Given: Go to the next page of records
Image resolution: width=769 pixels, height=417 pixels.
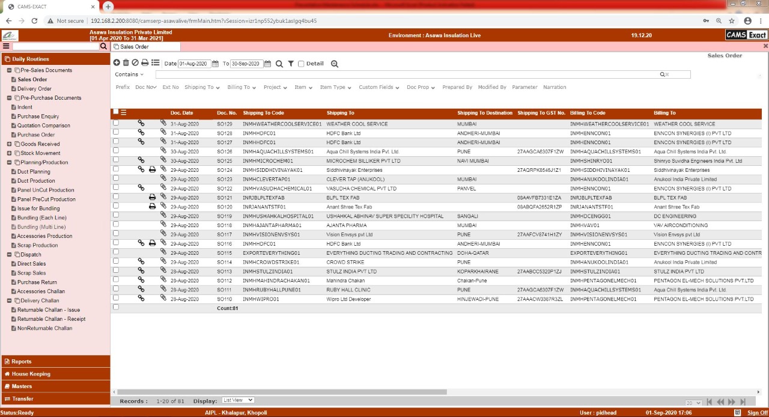Looking at the screenshot, I should (x=732, y=402).
